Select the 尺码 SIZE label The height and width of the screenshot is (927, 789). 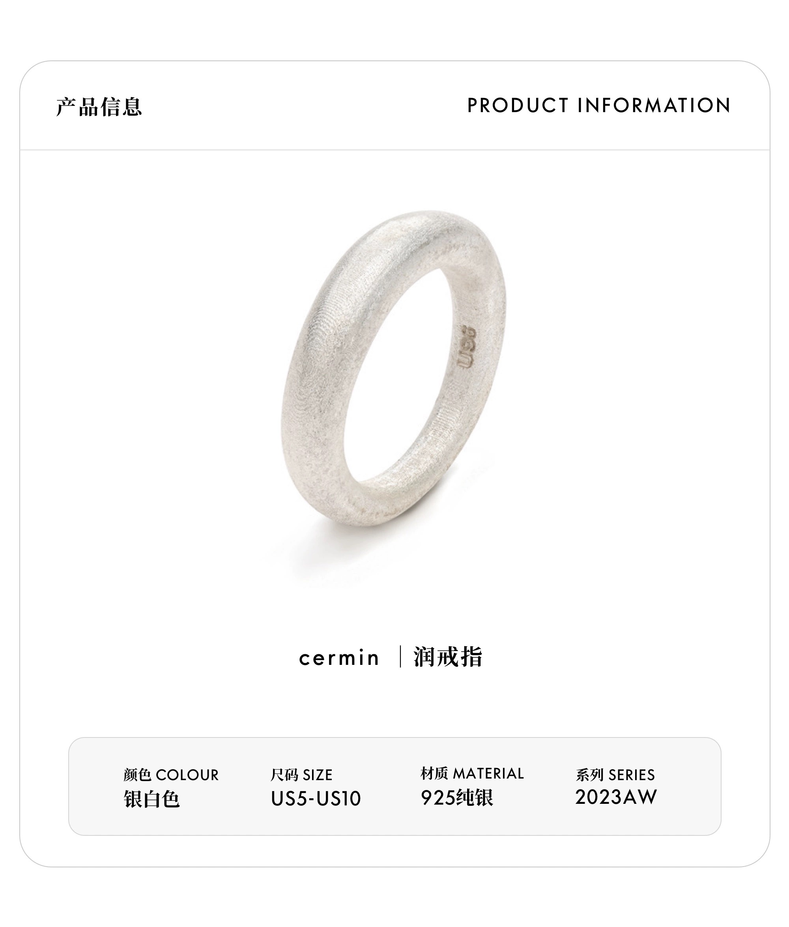[301, 775]
